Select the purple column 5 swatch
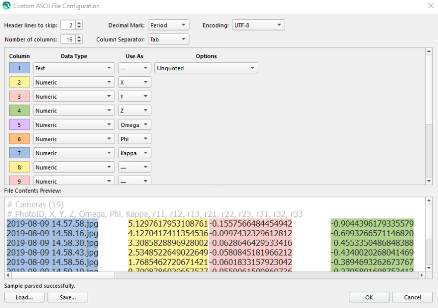 [19, 125]
